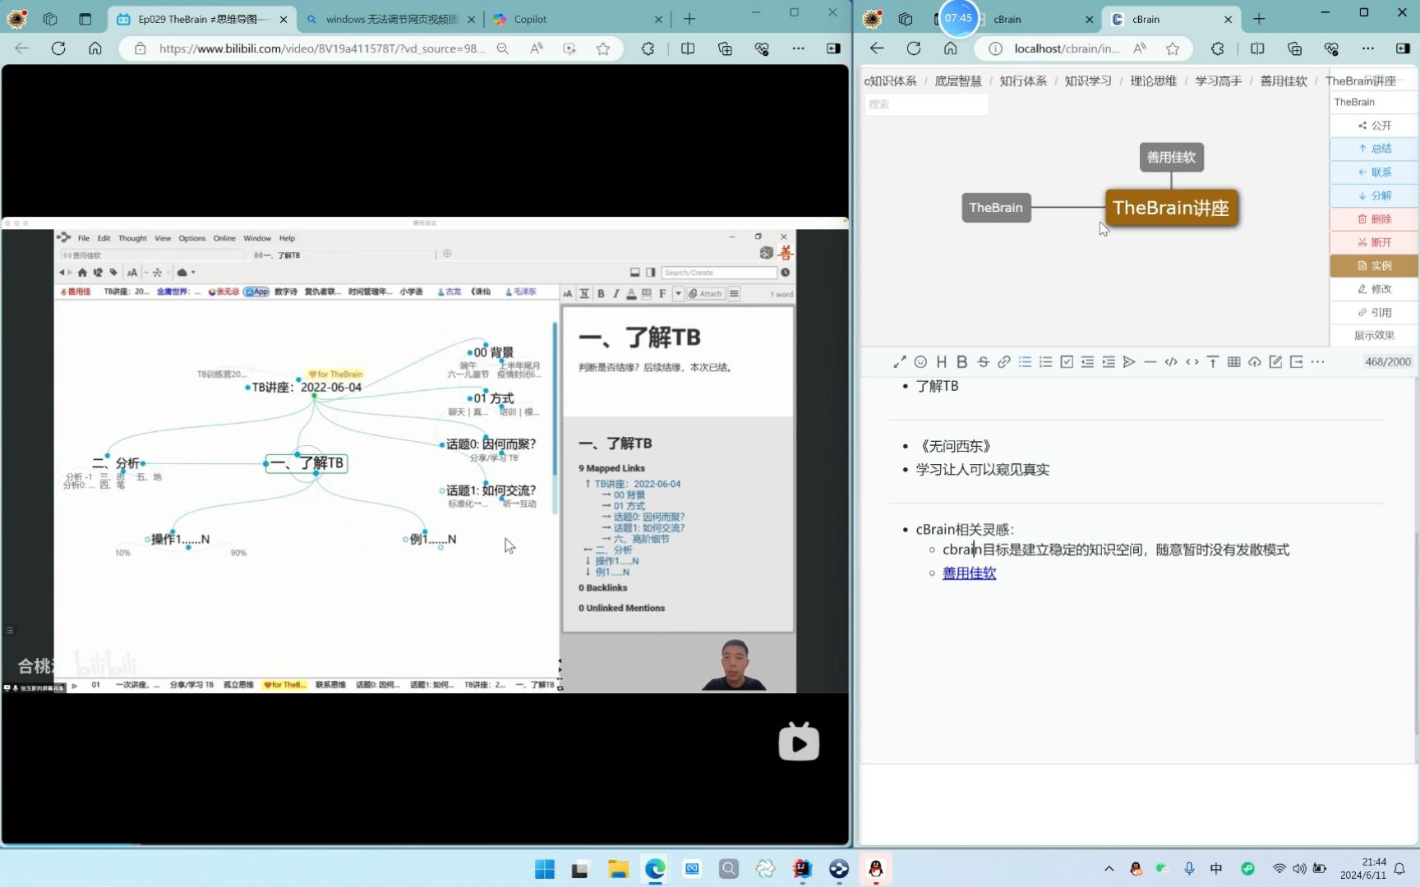Toggle the sidebar in the bilibili browser window

[833, 48]
